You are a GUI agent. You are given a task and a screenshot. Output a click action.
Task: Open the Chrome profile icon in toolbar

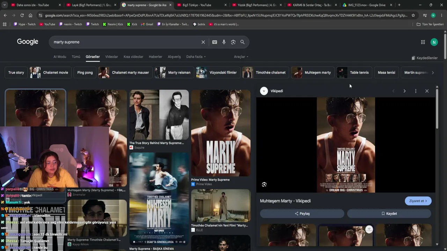click(433, 15)
